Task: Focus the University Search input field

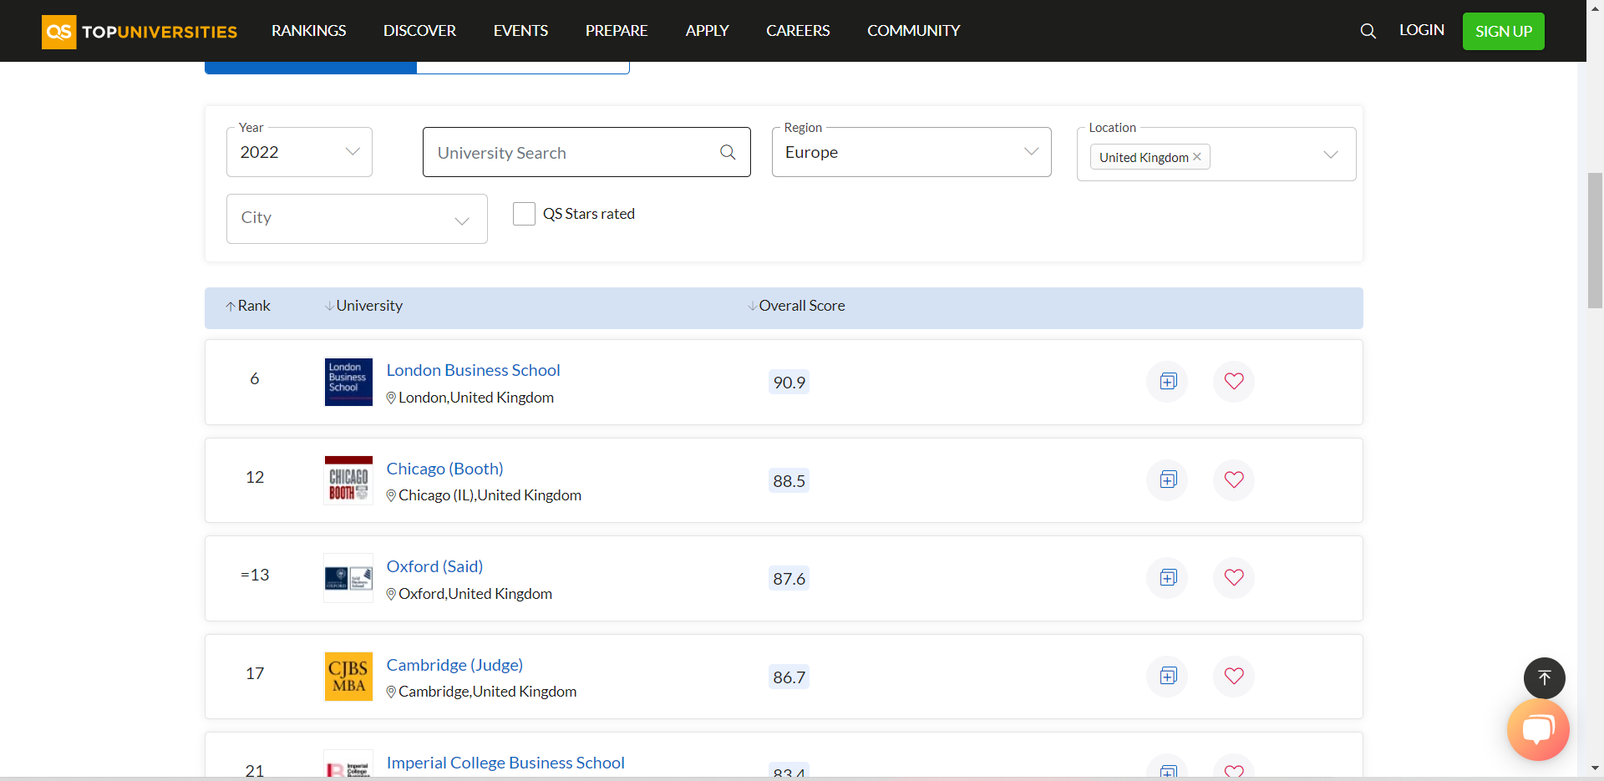Action: coord(586,152)
